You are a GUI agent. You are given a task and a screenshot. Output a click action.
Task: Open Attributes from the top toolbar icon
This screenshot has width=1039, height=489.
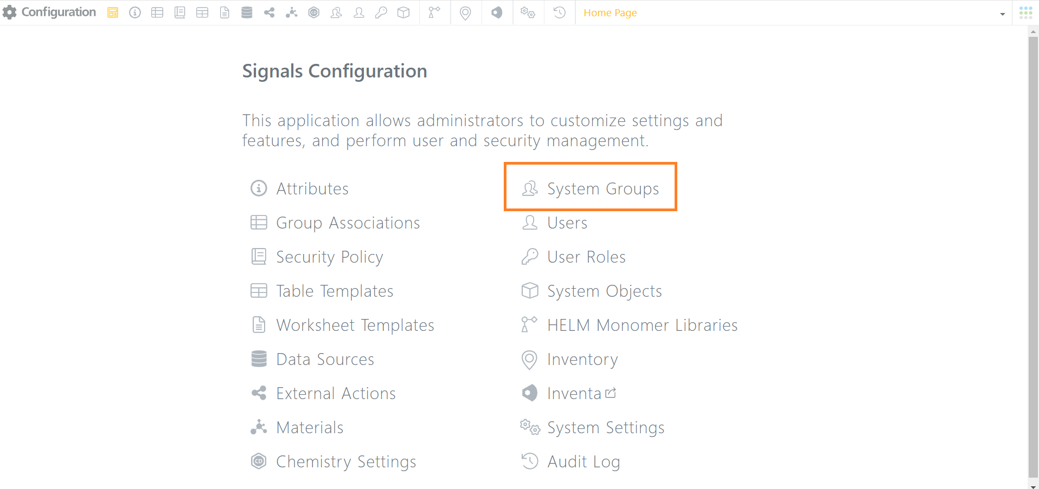coord(135,12)
